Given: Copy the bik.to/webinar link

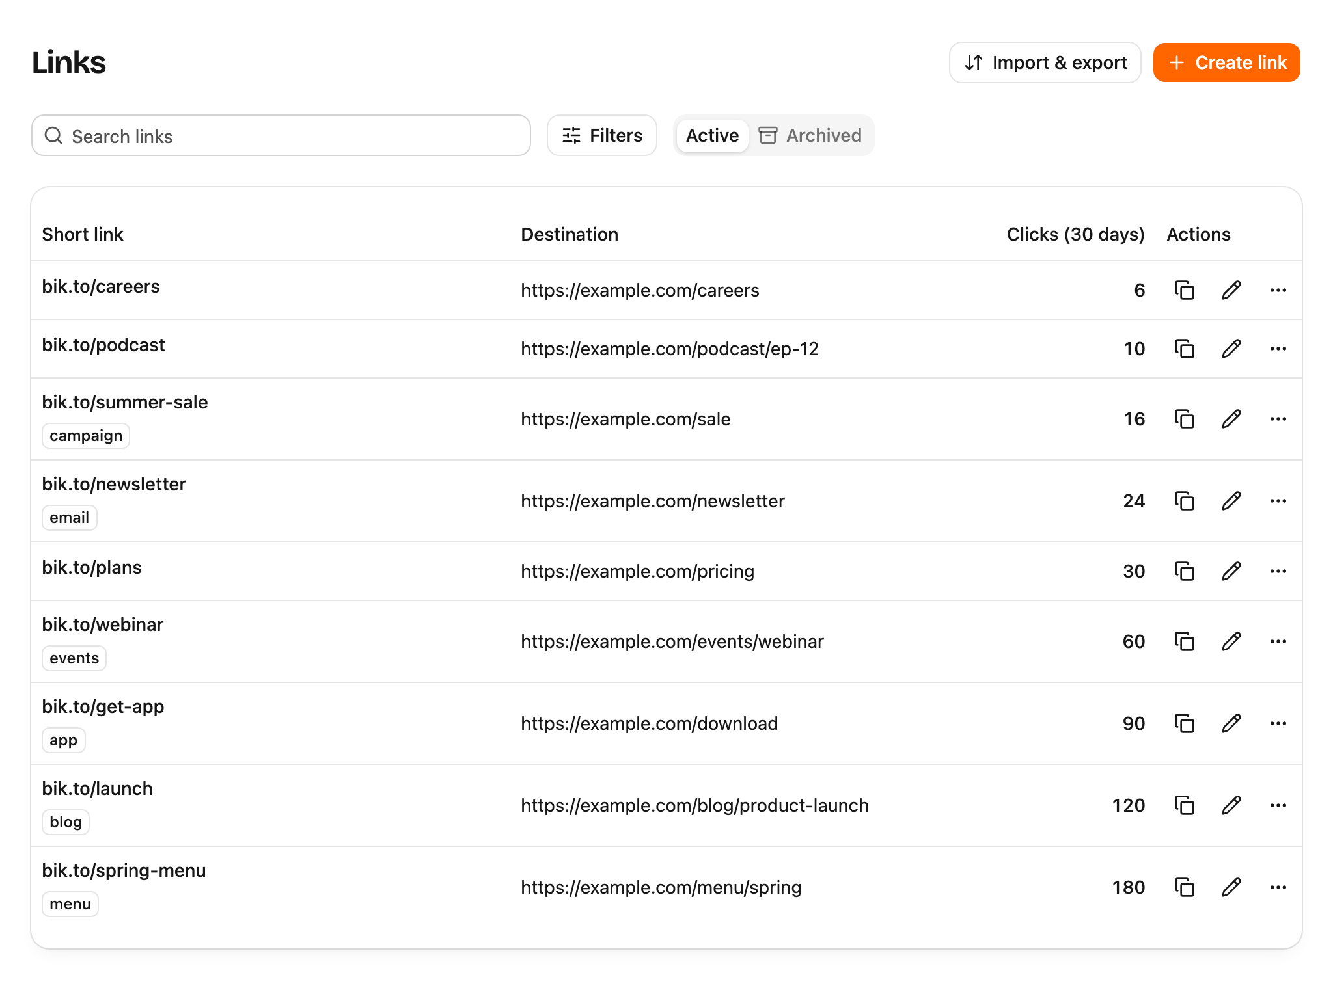Looking at the screenshot, I should pos(1184,641).
